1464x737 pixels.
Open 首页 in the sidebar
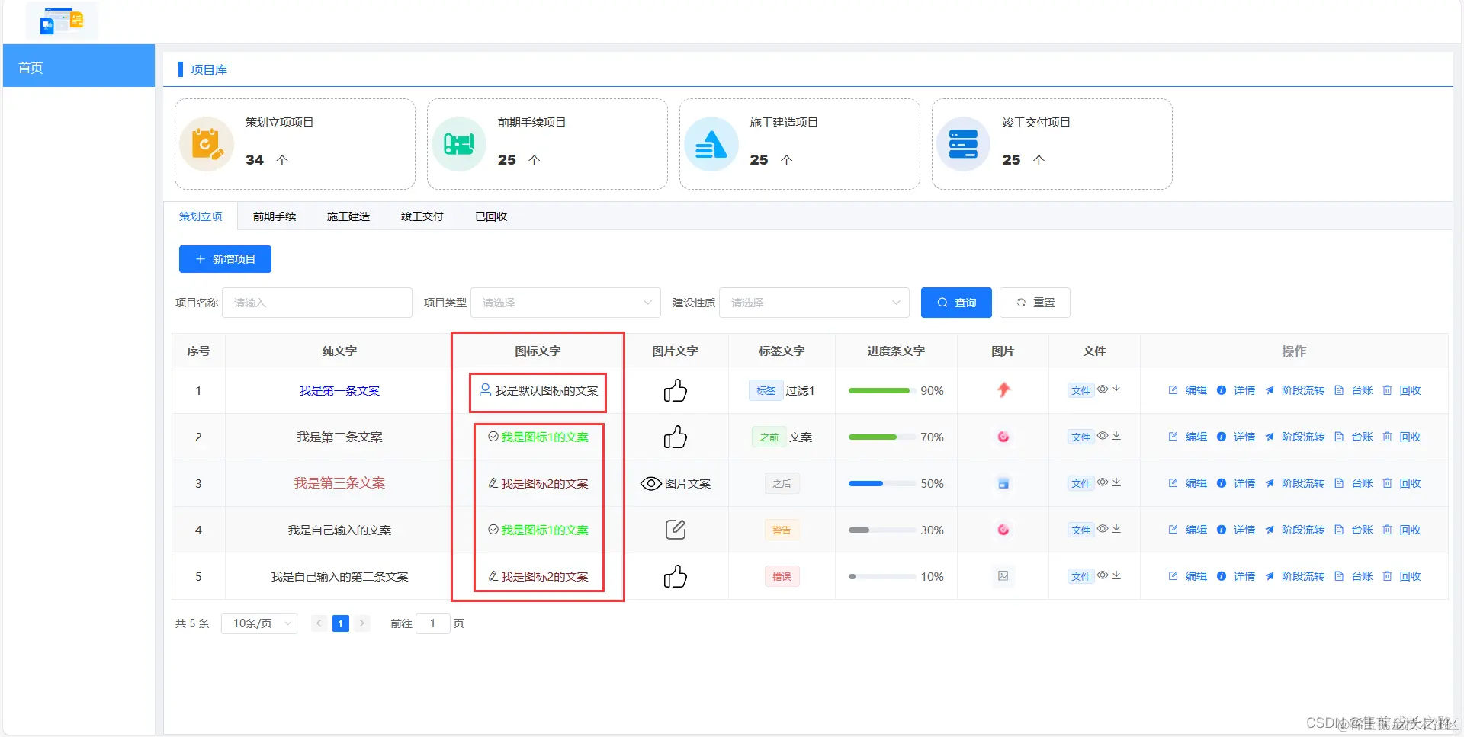point(79,67)
